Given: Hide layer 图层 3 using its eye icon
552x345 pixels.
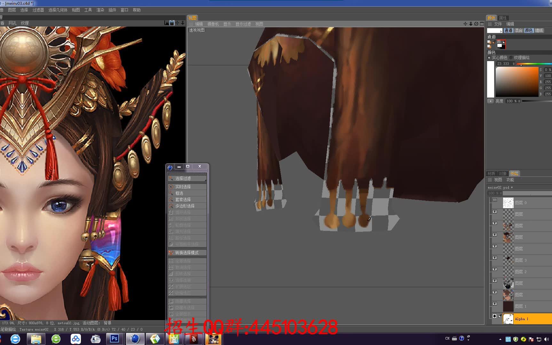Looking at the screenshot, I should point(495,258).
